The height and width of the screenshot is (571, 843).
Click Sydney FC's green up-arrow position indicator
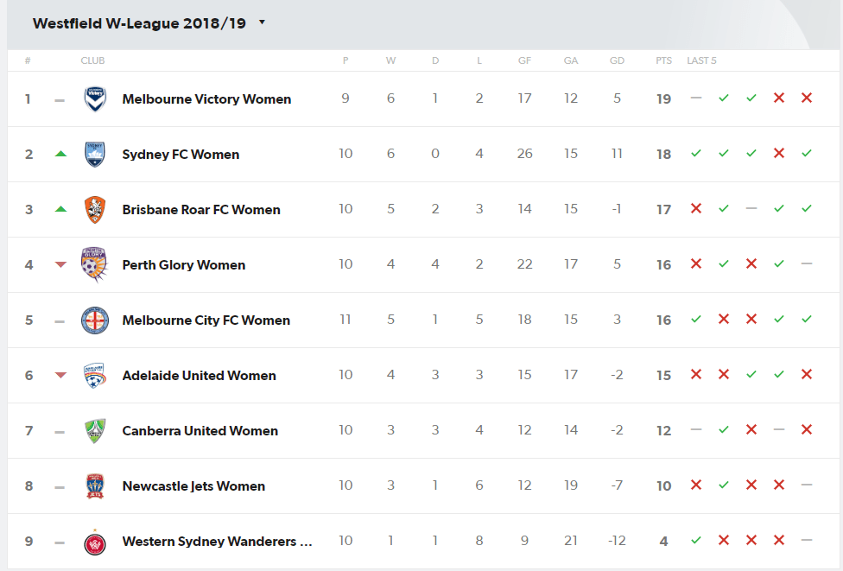[x=60, y=154]
